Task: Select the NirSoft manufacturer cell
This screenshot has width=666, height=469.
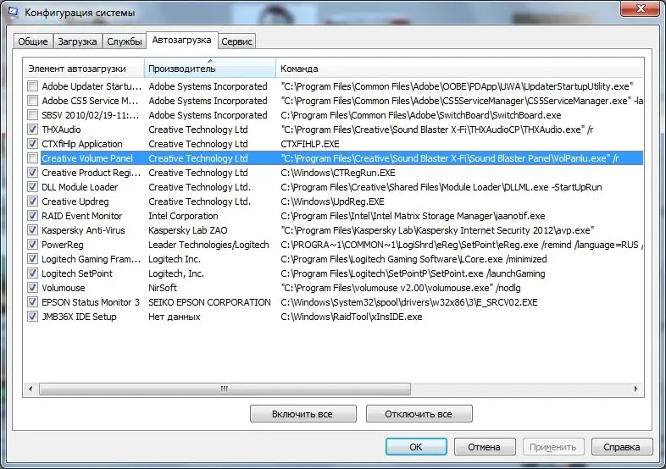Action: pos(163,288)
